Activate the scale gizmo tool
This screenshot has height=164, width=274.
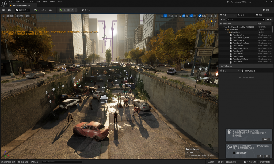172,16
